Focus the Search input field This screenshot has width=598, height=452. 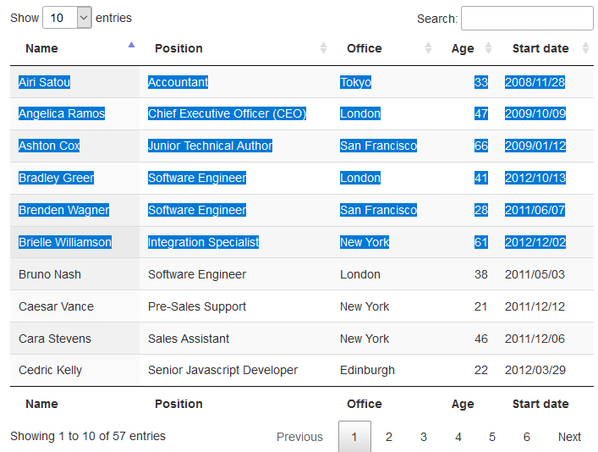click(x=527, y=18)
